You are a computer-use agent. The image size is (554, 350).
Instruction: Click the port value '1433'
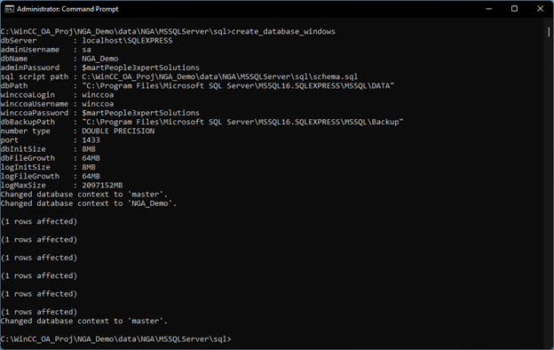[91, 140]
